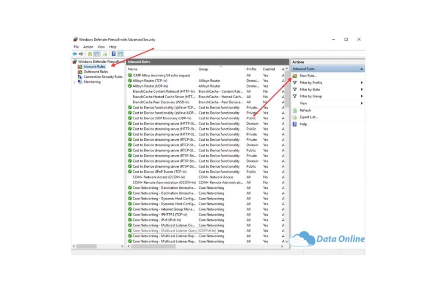
Task: Click green check icon of AllJoyn Router (TCP-In)
Action: point(130,81)
